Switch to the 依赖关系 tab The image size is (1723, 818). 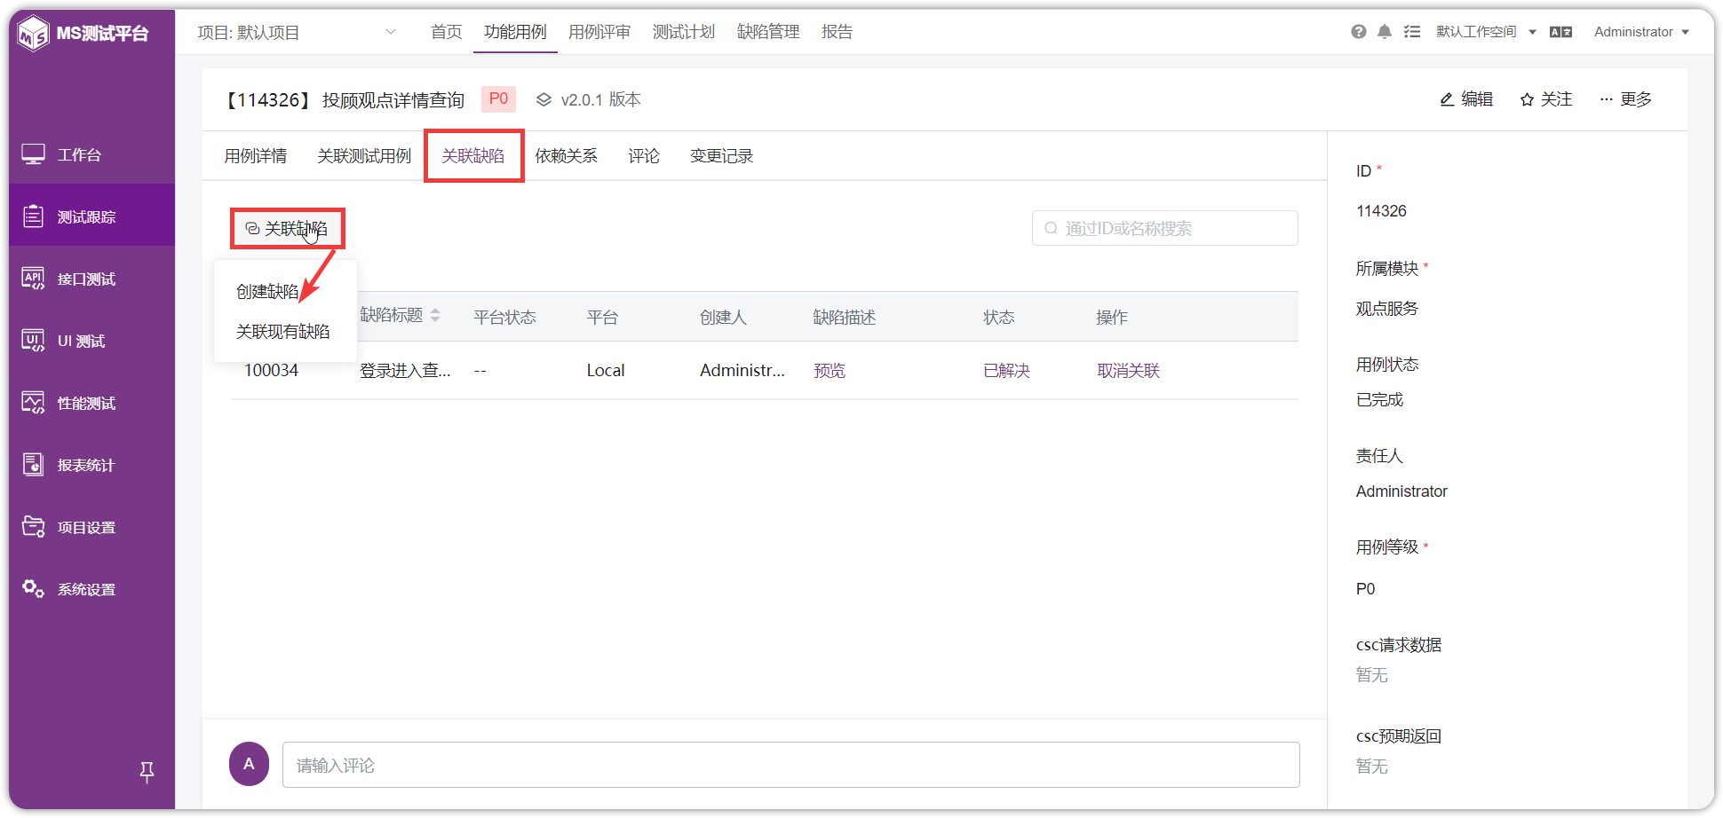[x=566, y=156]
